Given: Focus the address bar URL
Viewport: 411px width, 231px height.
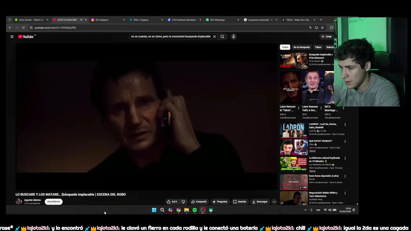Looking at the screenshot, I should click(x=55, y=28).
